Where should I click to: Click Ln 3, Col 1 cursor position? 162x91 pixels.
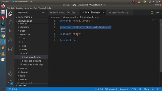[x=106, y=89]
